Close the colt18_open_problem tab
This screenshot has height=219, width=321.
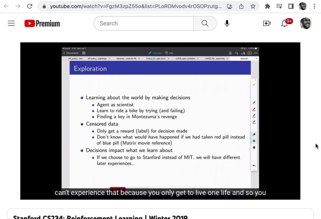coord(198,58)
